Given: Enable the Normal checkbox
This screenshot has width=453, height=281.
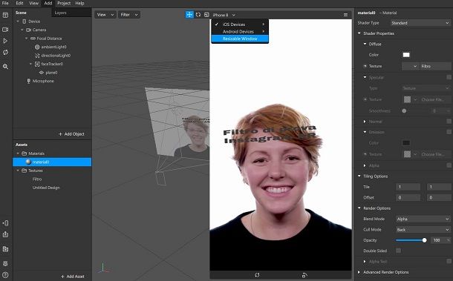Looking at the screenshot, I should 449,121.
